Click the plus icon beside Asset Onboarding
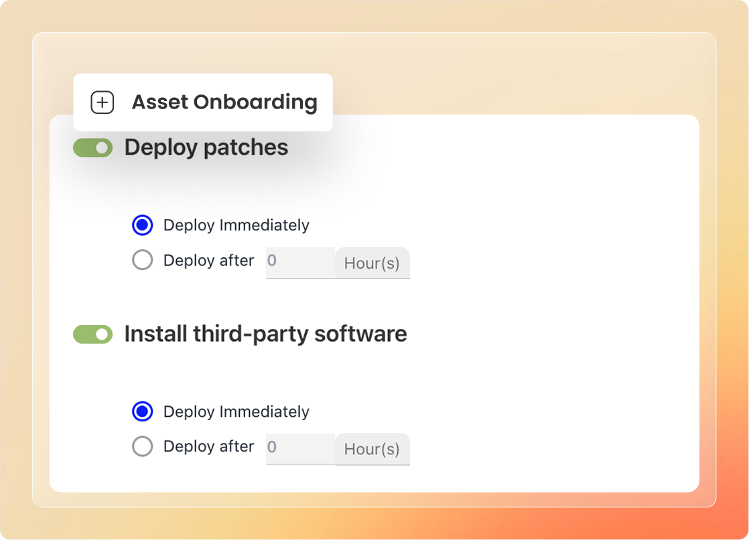 (103, 103)
